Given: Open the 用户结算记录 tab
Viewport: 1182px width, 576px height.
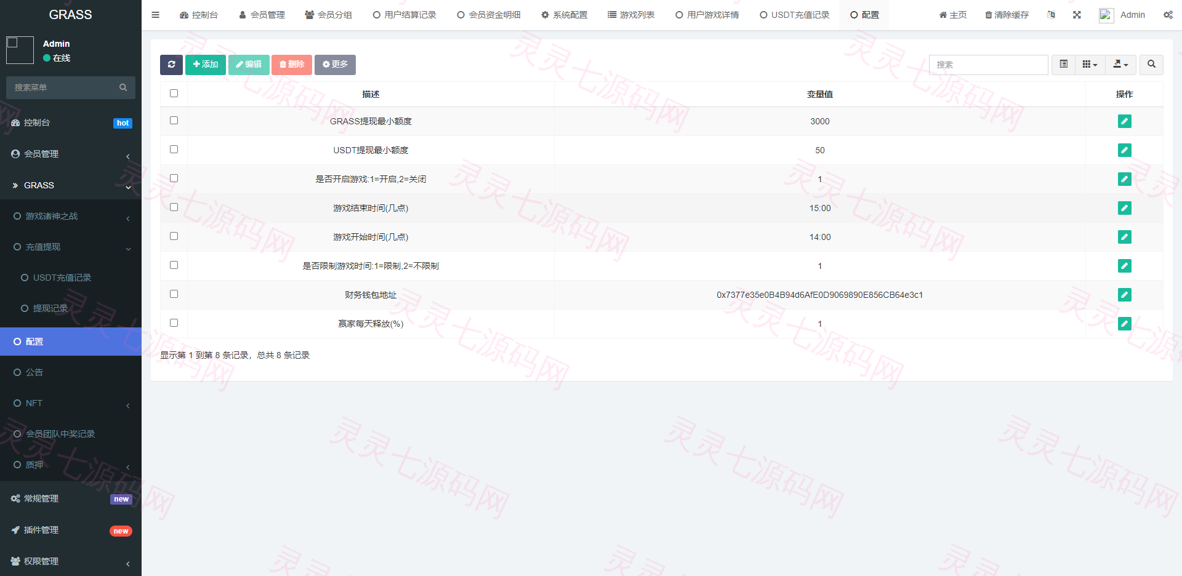Looking at the screenshot, I should pos(404,15).
